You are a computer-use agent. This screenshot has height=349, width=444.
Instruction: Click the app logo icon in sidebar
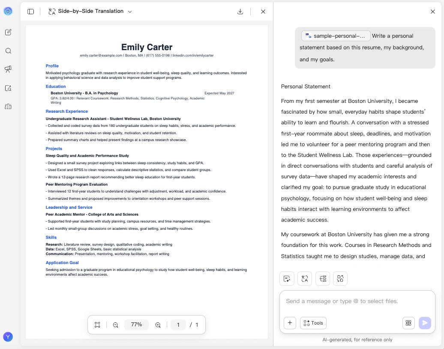click(8, 11)
